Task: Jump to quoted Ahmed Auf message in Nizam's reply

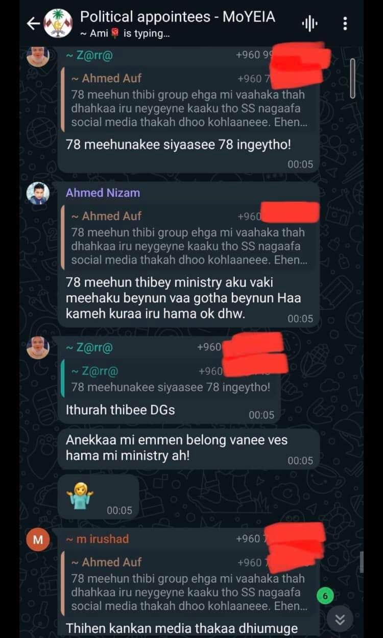Action: point(189,239)
